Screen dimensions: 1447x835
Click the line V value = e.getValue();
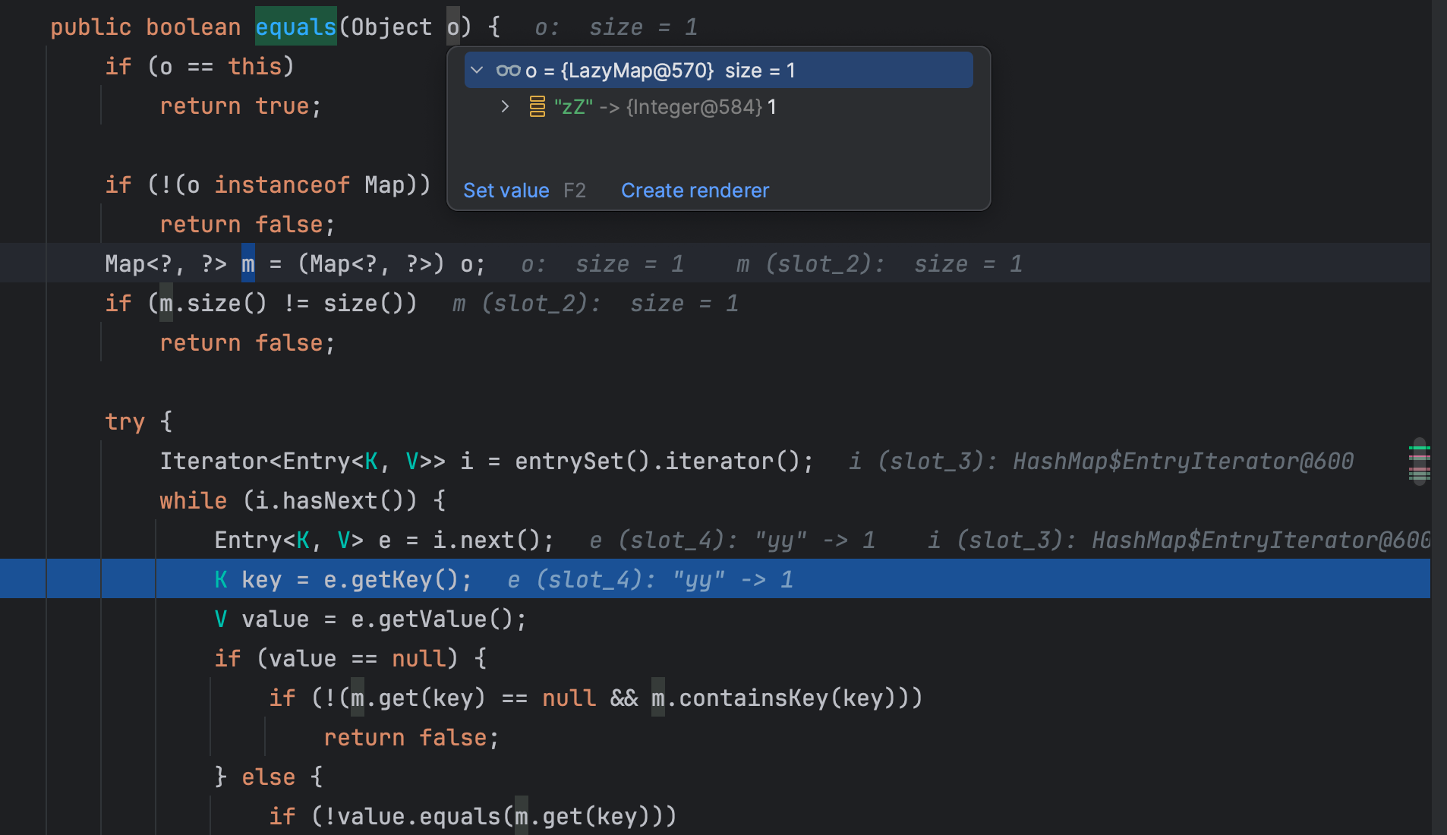370,619
